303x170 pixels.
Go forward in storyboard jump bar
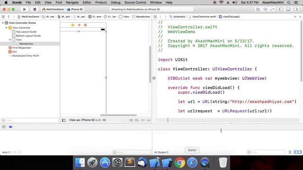[14, 17]
